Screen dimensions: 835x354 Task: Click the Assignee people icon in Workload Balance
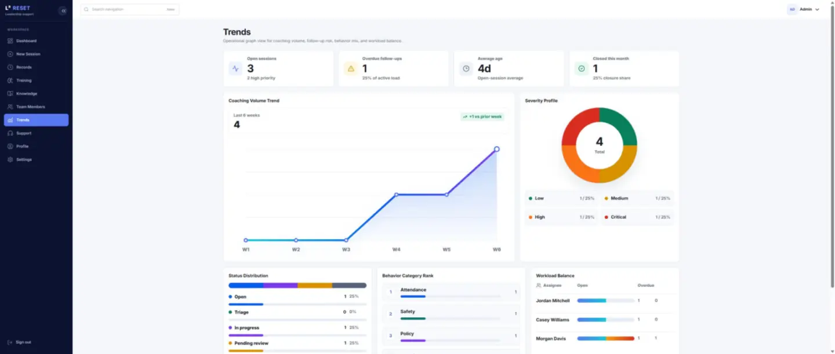539,285
